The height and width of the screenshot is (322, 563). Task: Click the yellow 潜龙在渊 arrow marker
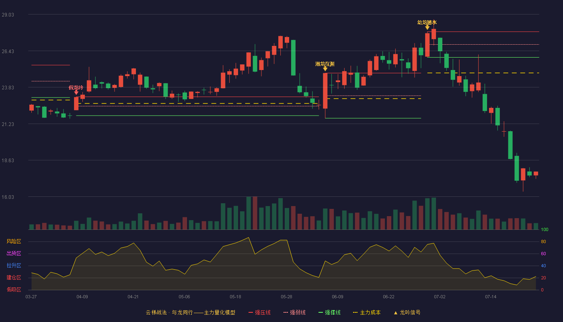pyautogui.click(x=325, y=69)
